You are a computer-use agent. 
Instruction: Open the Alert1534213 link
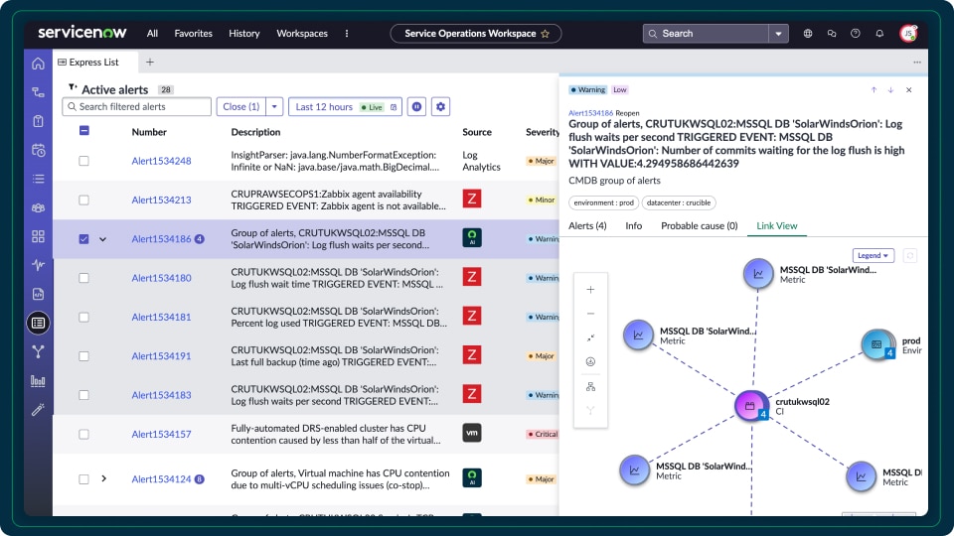161,200
